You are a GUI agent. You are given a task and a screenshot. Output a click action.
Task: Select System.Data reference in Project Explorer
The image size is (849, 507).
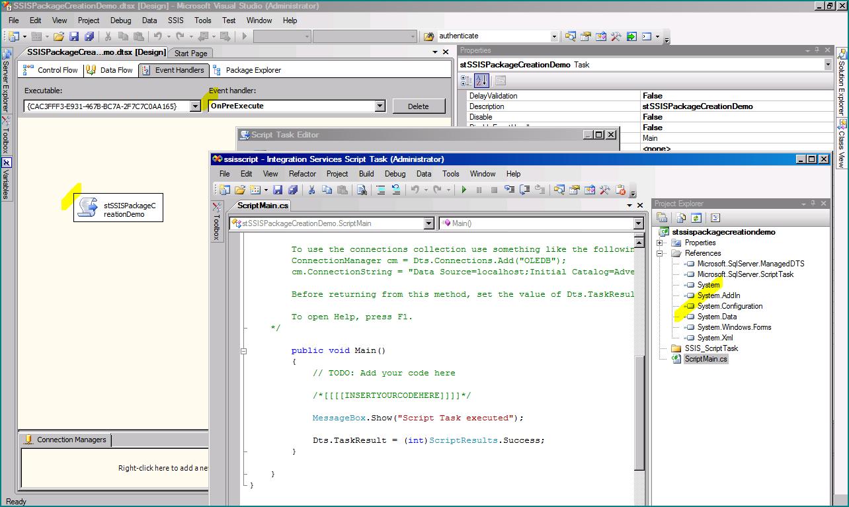click(x=717, y=317)
